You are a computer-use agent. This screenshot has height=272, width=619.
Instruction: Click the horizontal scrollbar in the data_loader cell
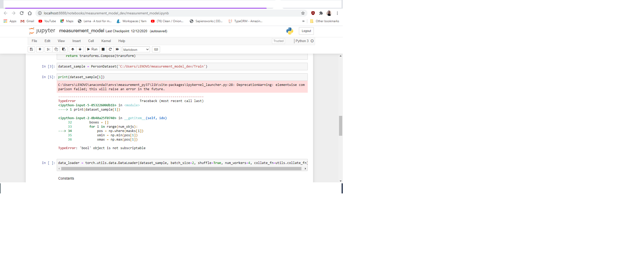click(181, 169)
